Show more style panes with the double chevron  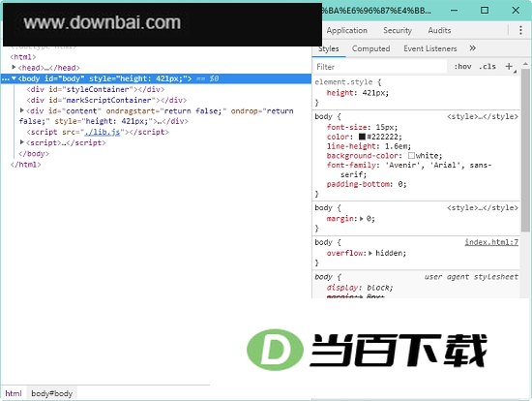pyautogui.click(x=472, y=48)
